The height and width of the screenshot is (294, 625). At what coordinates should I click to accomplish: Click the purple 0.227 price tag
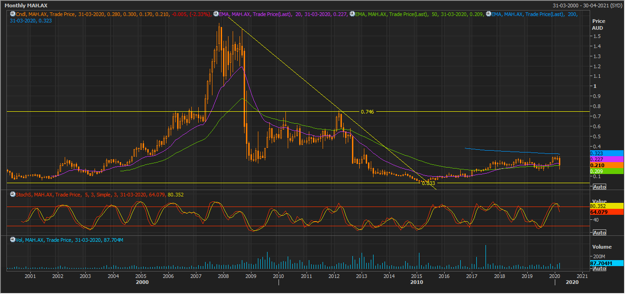click(607, 159)
